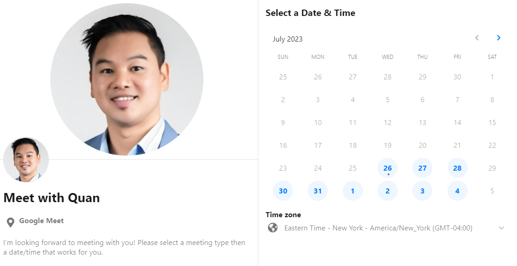Click the large profile photo of Quan
The image size is (517, 266).
[x=127, y=79]
